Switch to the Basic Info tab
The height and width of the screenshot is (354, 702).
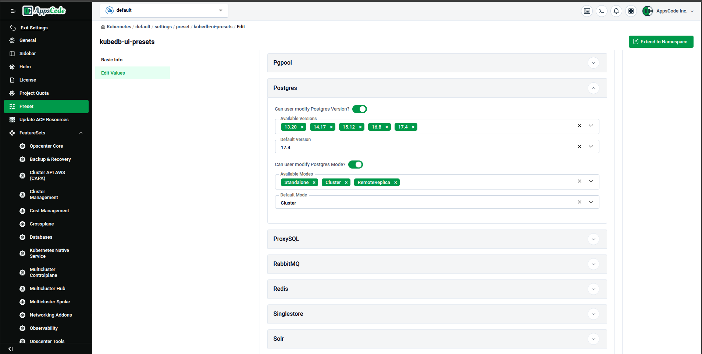point(111,59)
